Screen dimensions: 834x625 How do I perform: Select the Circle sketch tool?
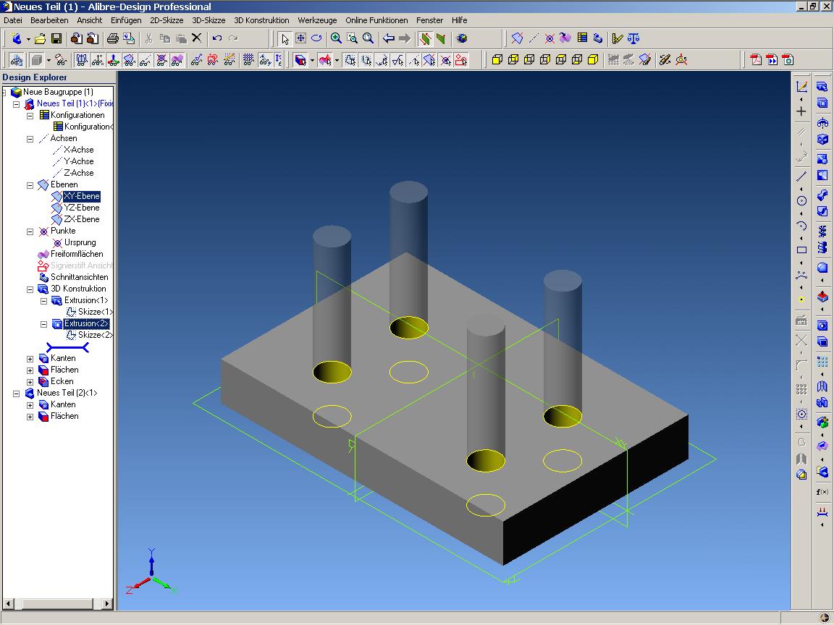tap(801, 201)
